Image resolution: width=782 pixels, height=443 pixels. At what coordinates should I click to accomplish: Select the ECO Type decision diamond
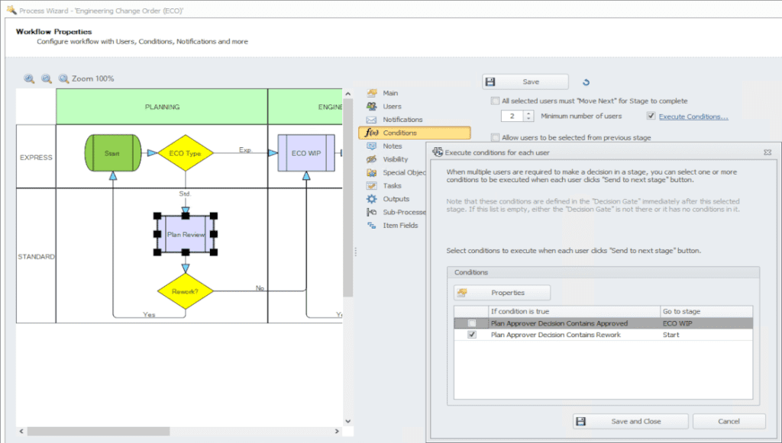pyautogui.click(x=185, y=152)
